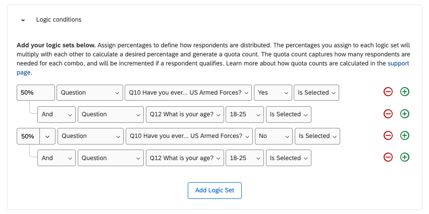Open the first And conjunction dropdown

(x=57, y=114)
